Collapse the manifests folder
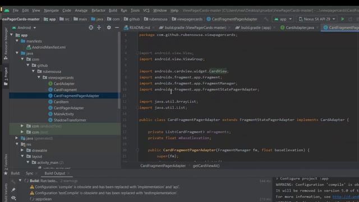 [17, 41]
